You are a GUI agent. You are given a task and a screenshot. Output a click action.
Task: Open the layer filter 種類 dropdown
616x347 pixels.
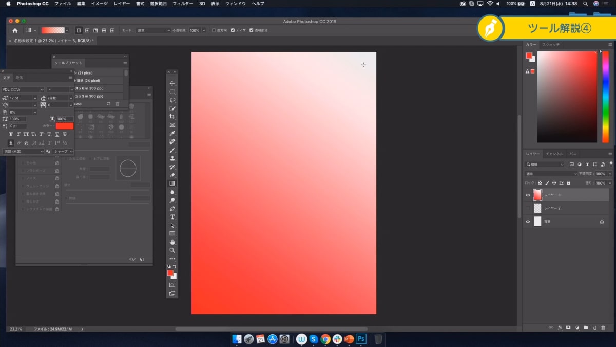click(x=545, y=165)
